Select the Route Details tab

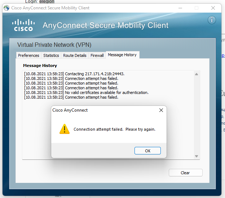[x=75, y=55]
